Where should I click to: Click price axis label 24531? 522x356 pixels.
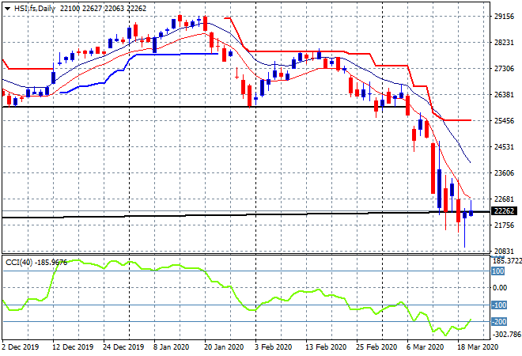click(504, 147)
